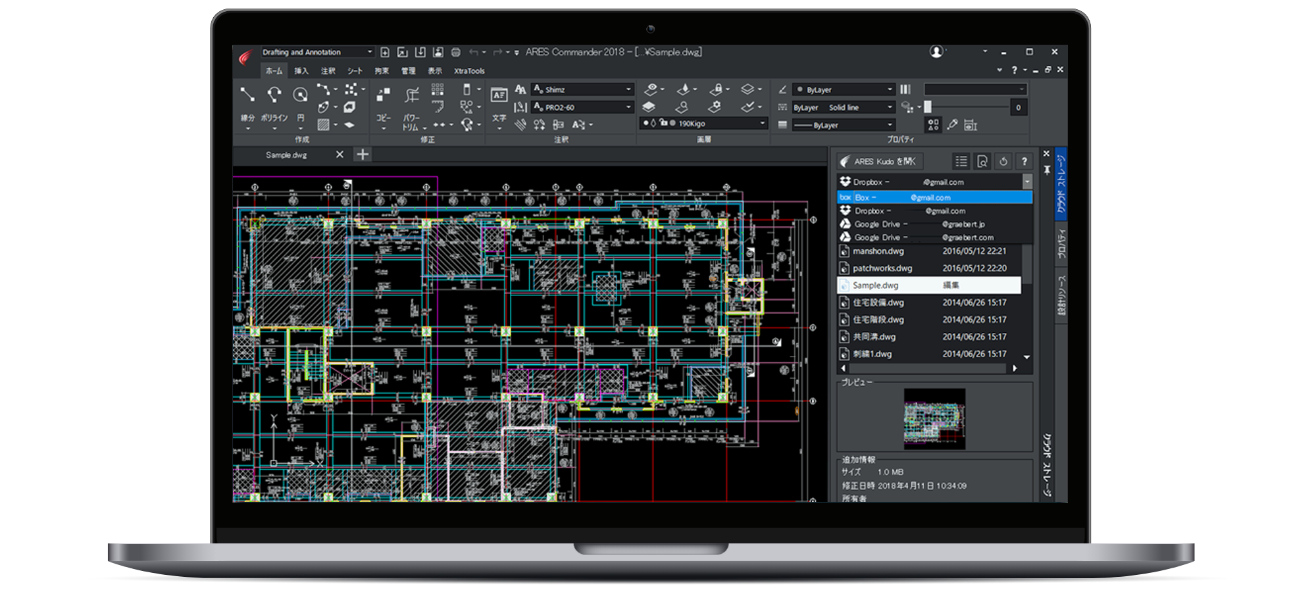1316x592 pixels.
Task: Open the Shimz text style dropdown
Action: pos(628,89)
